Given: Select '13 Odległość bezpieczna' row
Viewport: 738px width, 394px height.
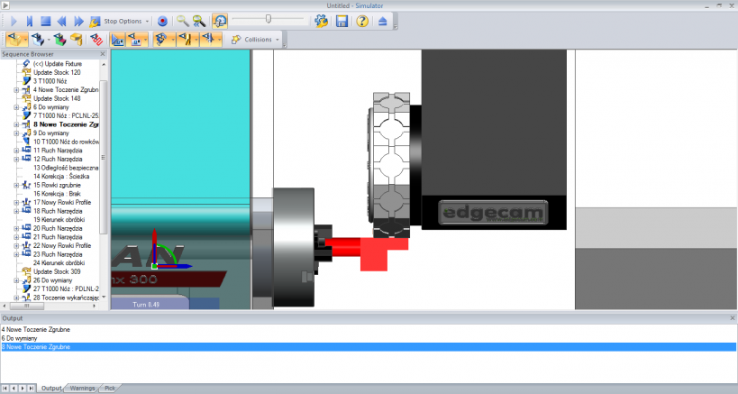Looking at the screenshot, I should pos(66,168).
